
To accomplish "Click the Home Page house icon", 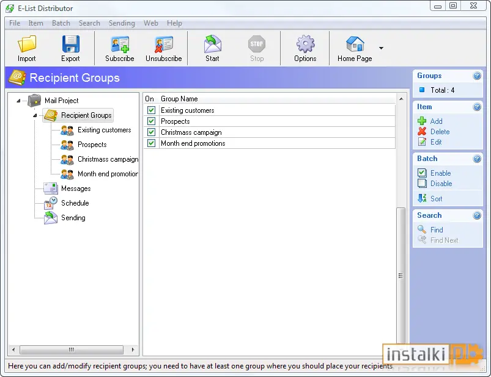I will pos(355,44).
